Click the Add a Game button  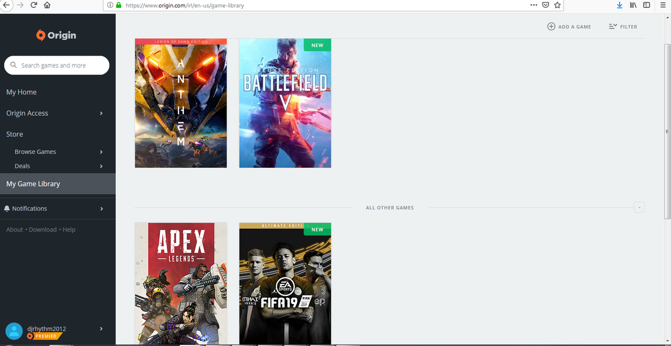pos(569,27)
